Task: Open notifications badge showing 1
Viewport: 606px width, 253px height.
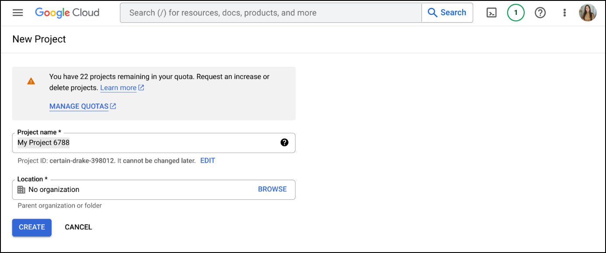Action: tap(516, 13)
